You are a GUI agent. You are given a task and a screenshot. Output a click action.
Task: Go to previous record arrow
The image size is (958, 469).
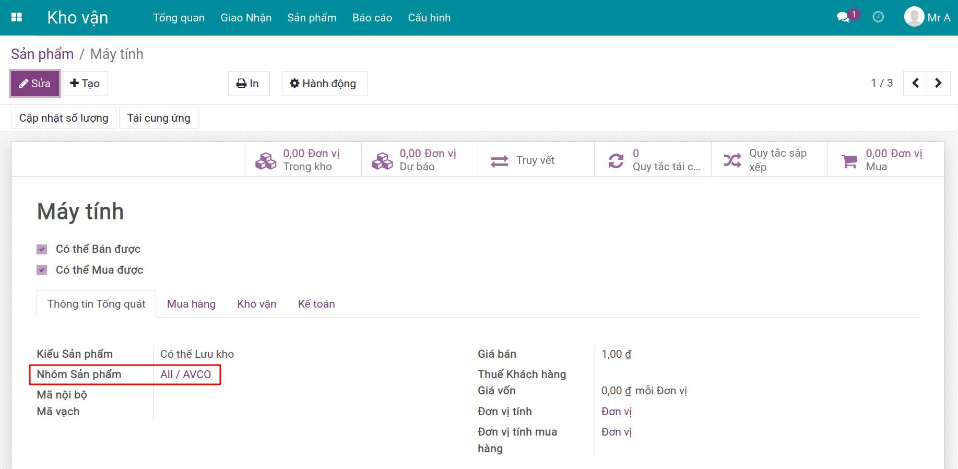pos(916,83)
